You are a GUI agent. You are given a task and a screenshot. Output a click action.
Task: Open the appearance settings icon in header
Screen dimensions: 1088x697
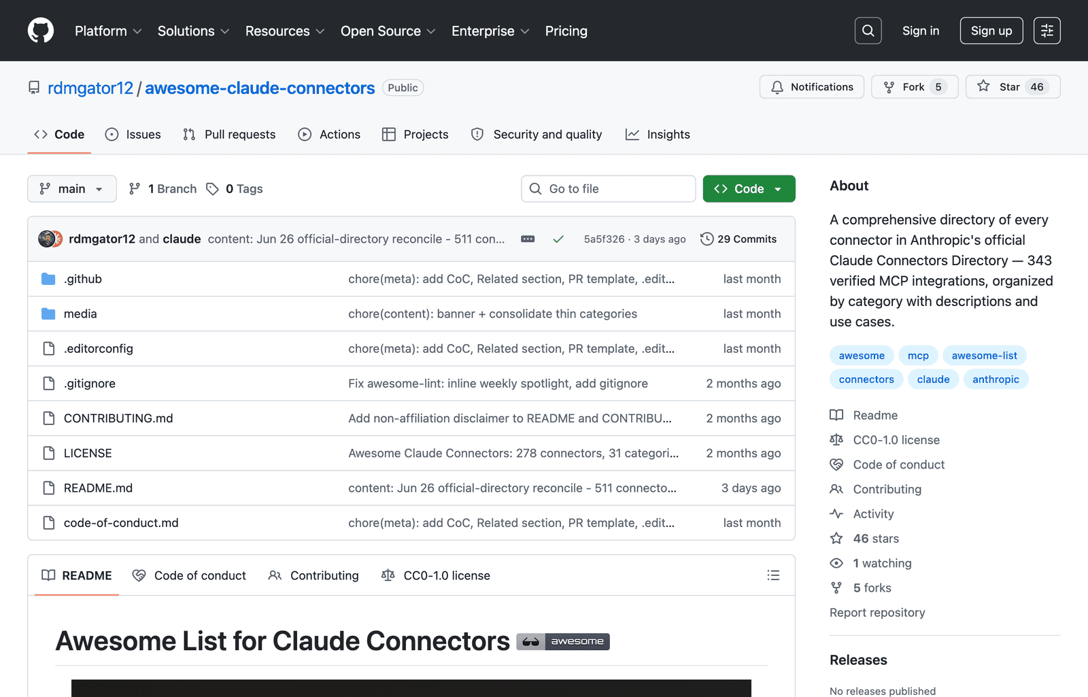point(1047,31)
